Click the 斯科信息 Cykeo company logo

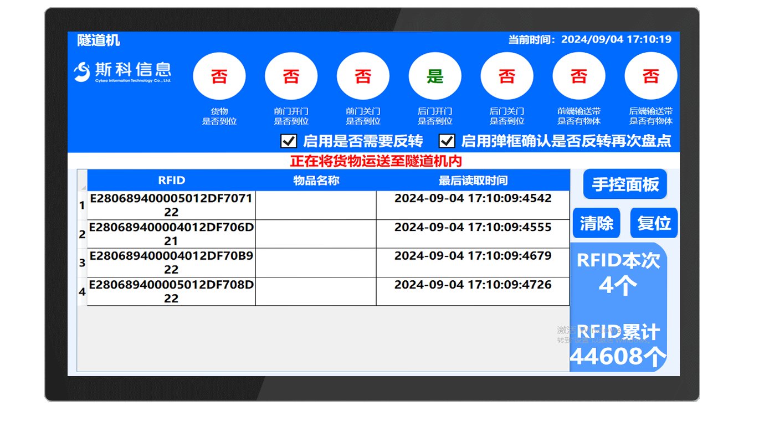(x=122, y=71)
